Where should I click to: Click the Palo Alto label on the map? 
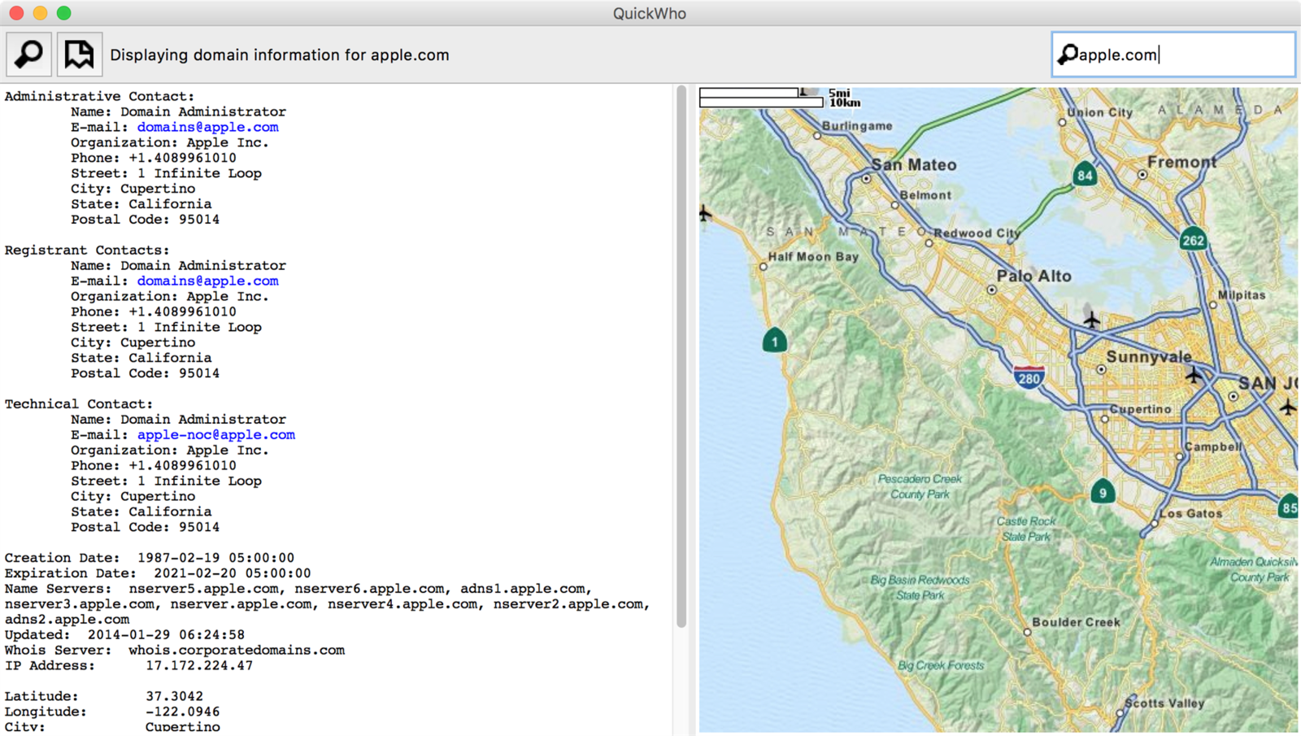[1034, 276]
